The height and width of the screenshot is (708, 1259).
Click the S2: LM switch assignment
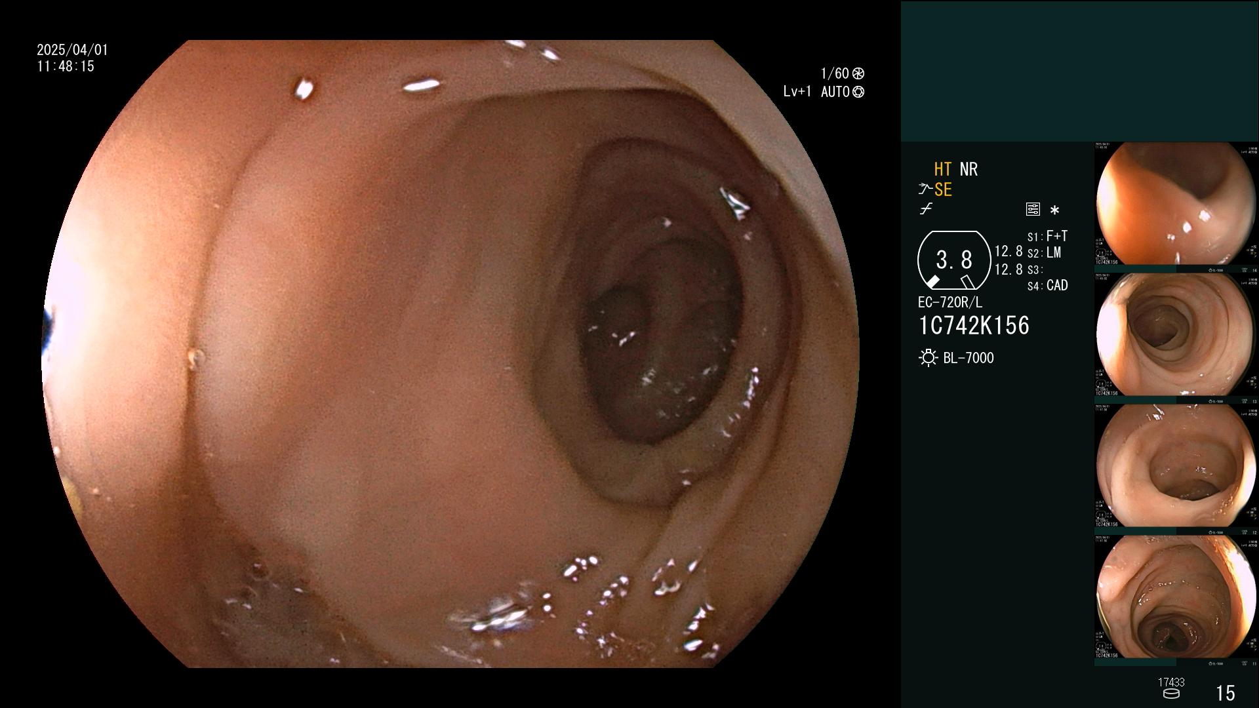click(x=1044, y=253)
